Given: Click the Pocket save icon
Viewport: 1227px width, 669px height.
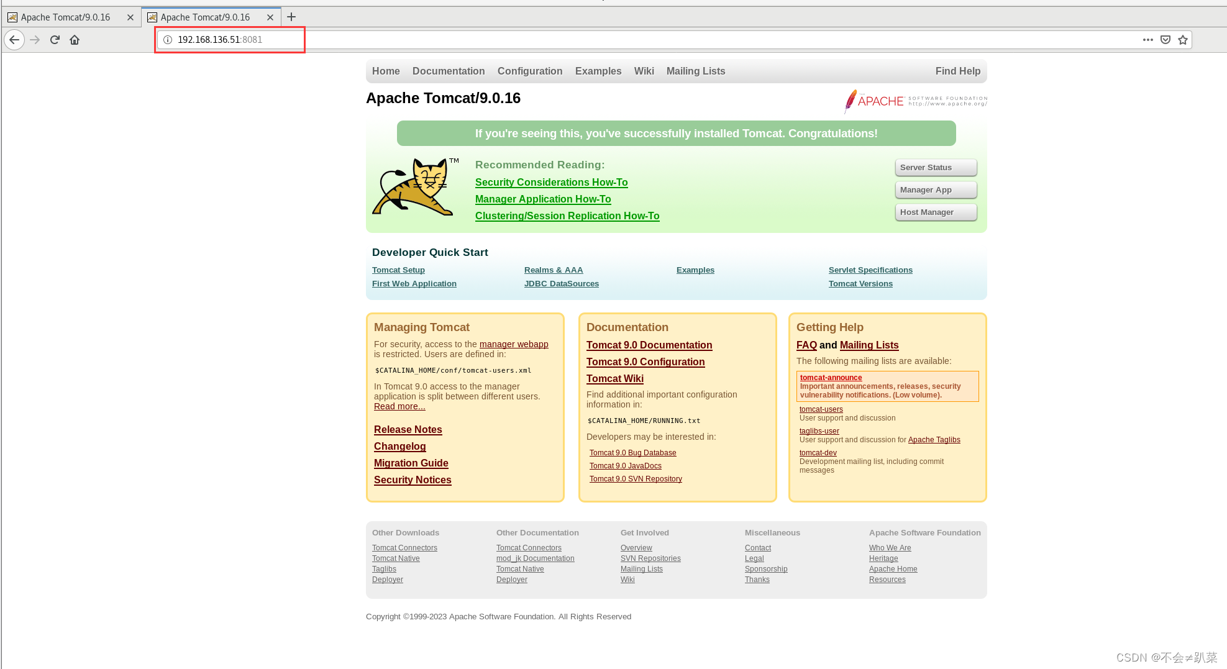Looking at the screenshot, I should pyautogui.click(x=1165, y=40).
